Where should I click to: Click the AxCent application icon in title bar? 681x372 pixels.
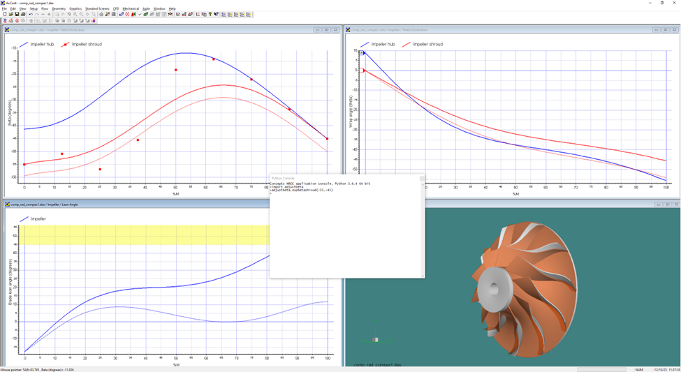pos(3,3)
